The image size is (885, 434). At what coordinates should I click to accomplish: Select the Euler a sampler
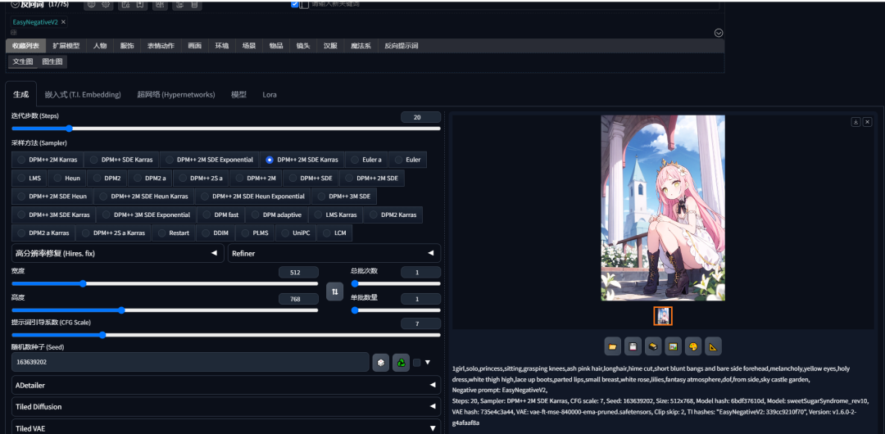click(x=366, y=160)
